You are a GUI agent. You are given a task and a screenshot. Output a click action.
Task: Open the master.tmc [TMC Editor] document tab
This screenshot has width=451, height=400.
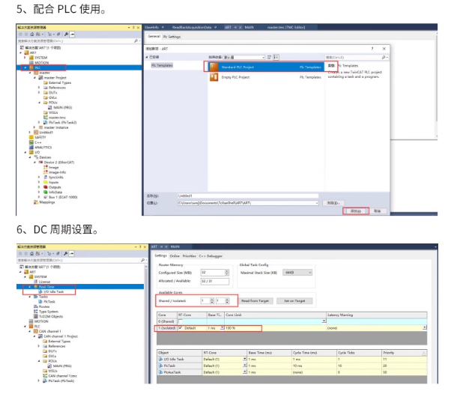point(286,27)
